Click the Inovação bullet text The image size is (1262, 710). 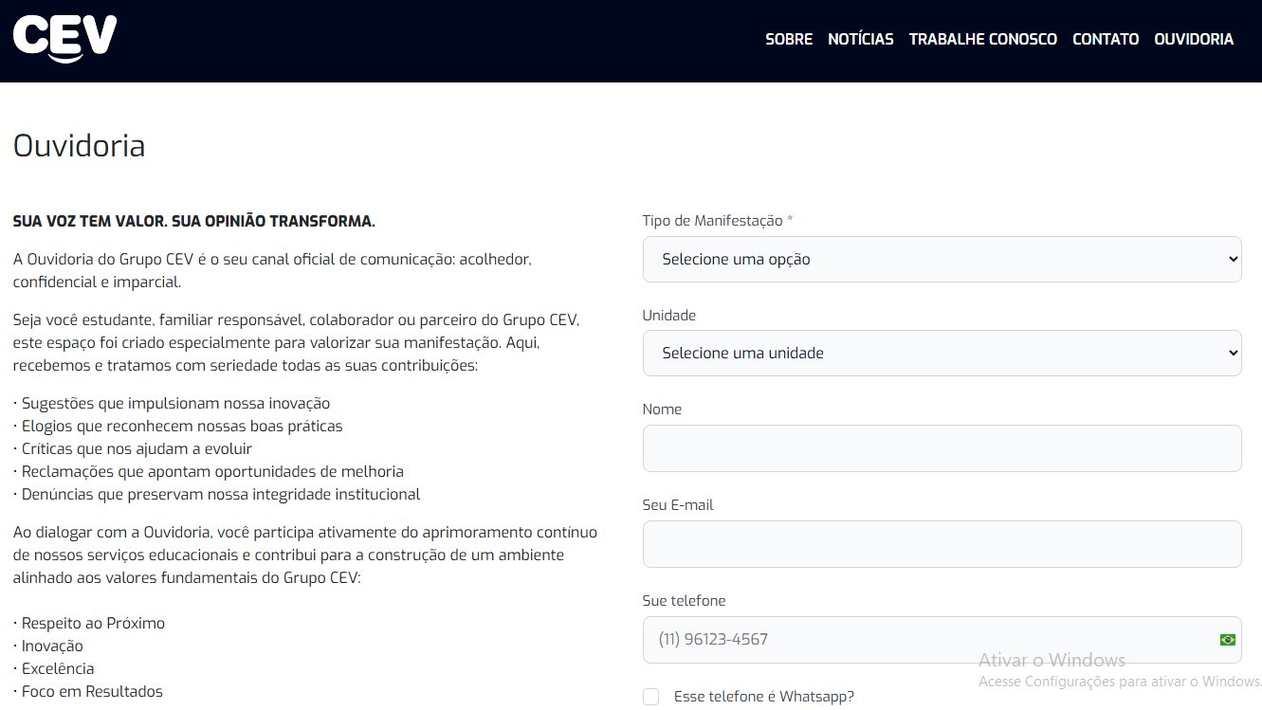tap(48, 646)
